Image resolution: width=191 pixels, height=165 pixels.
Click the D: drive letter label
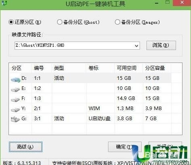tap(24, 78)
